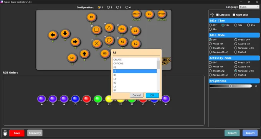Set Activity Mode to Marquee(R→L)

(210, 75)
